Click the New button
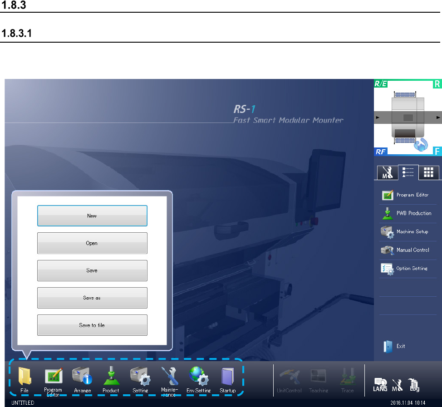Screen dimensions: 442x407 pos(92,216)
